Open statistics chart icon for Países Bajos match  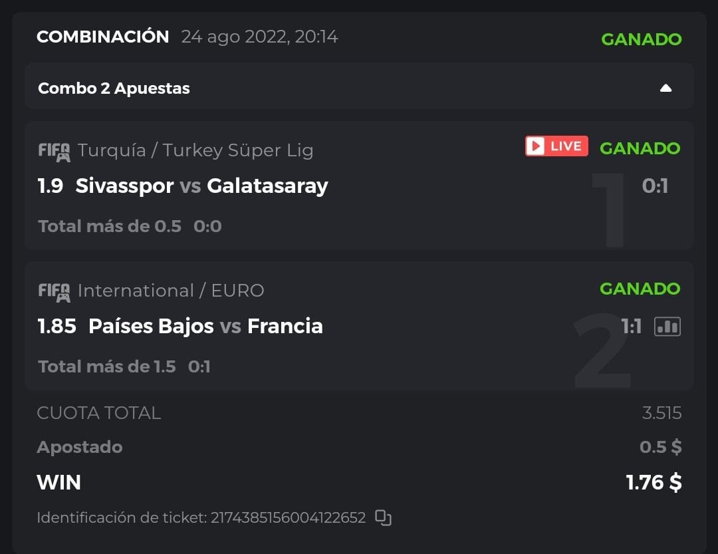tap(667, 326)
